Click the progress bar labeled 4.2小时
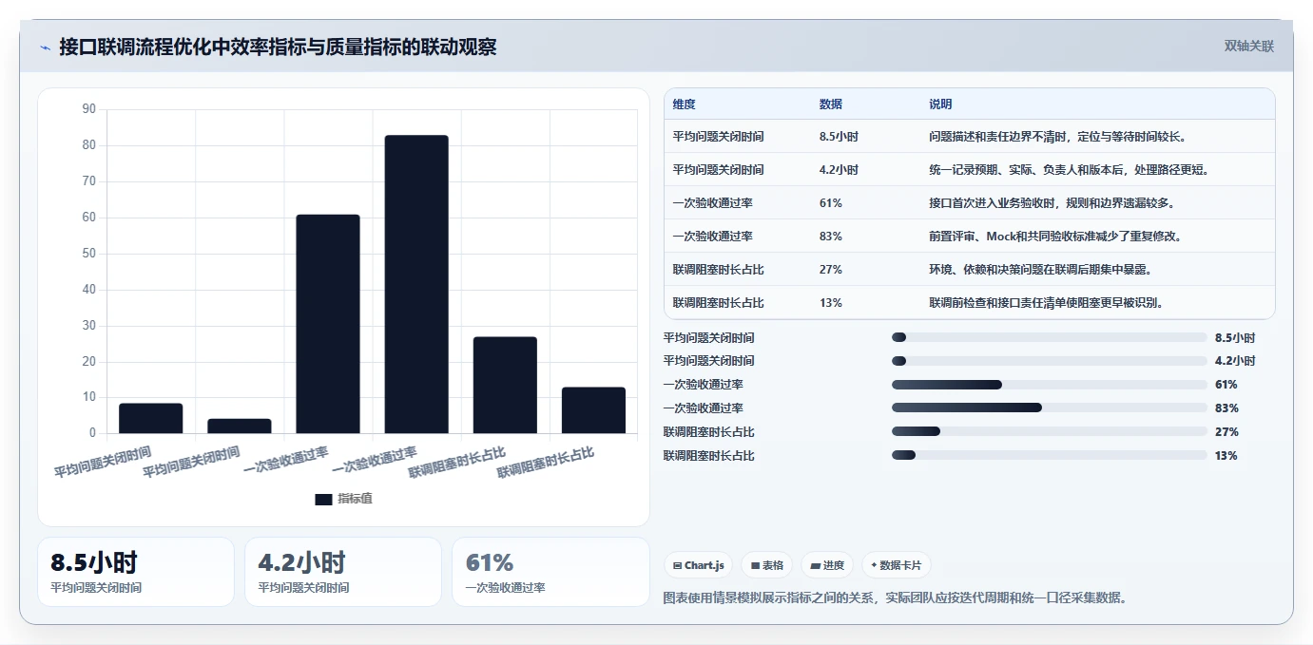Viewport: 1313px width, 645px height. 1050,361
